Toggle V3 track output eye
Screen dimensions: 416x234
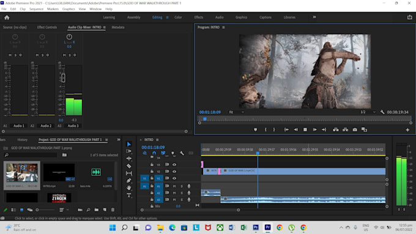tap(174, 164)
